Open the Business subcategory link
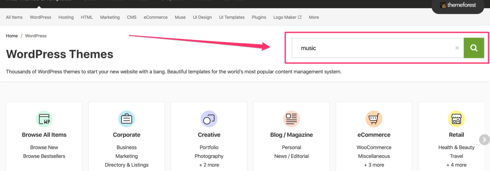The image size is (490, 171). [127, 148]
